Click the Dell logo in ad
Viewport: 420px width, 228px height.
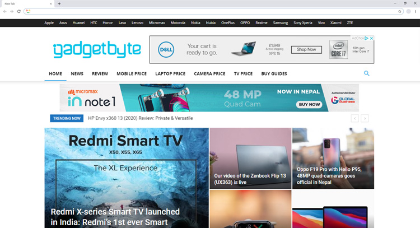[x=166, y=49]
